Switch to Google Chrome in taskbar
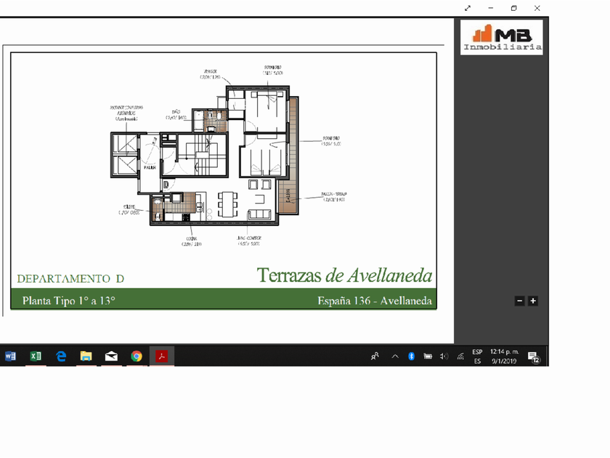The image size is (610, 458). tap(137, 356)
